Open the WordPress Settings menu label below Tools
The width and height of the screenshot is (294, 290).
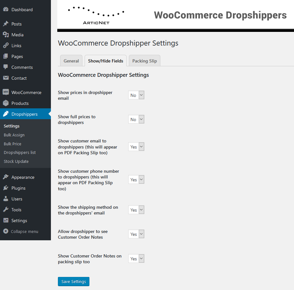19,221
